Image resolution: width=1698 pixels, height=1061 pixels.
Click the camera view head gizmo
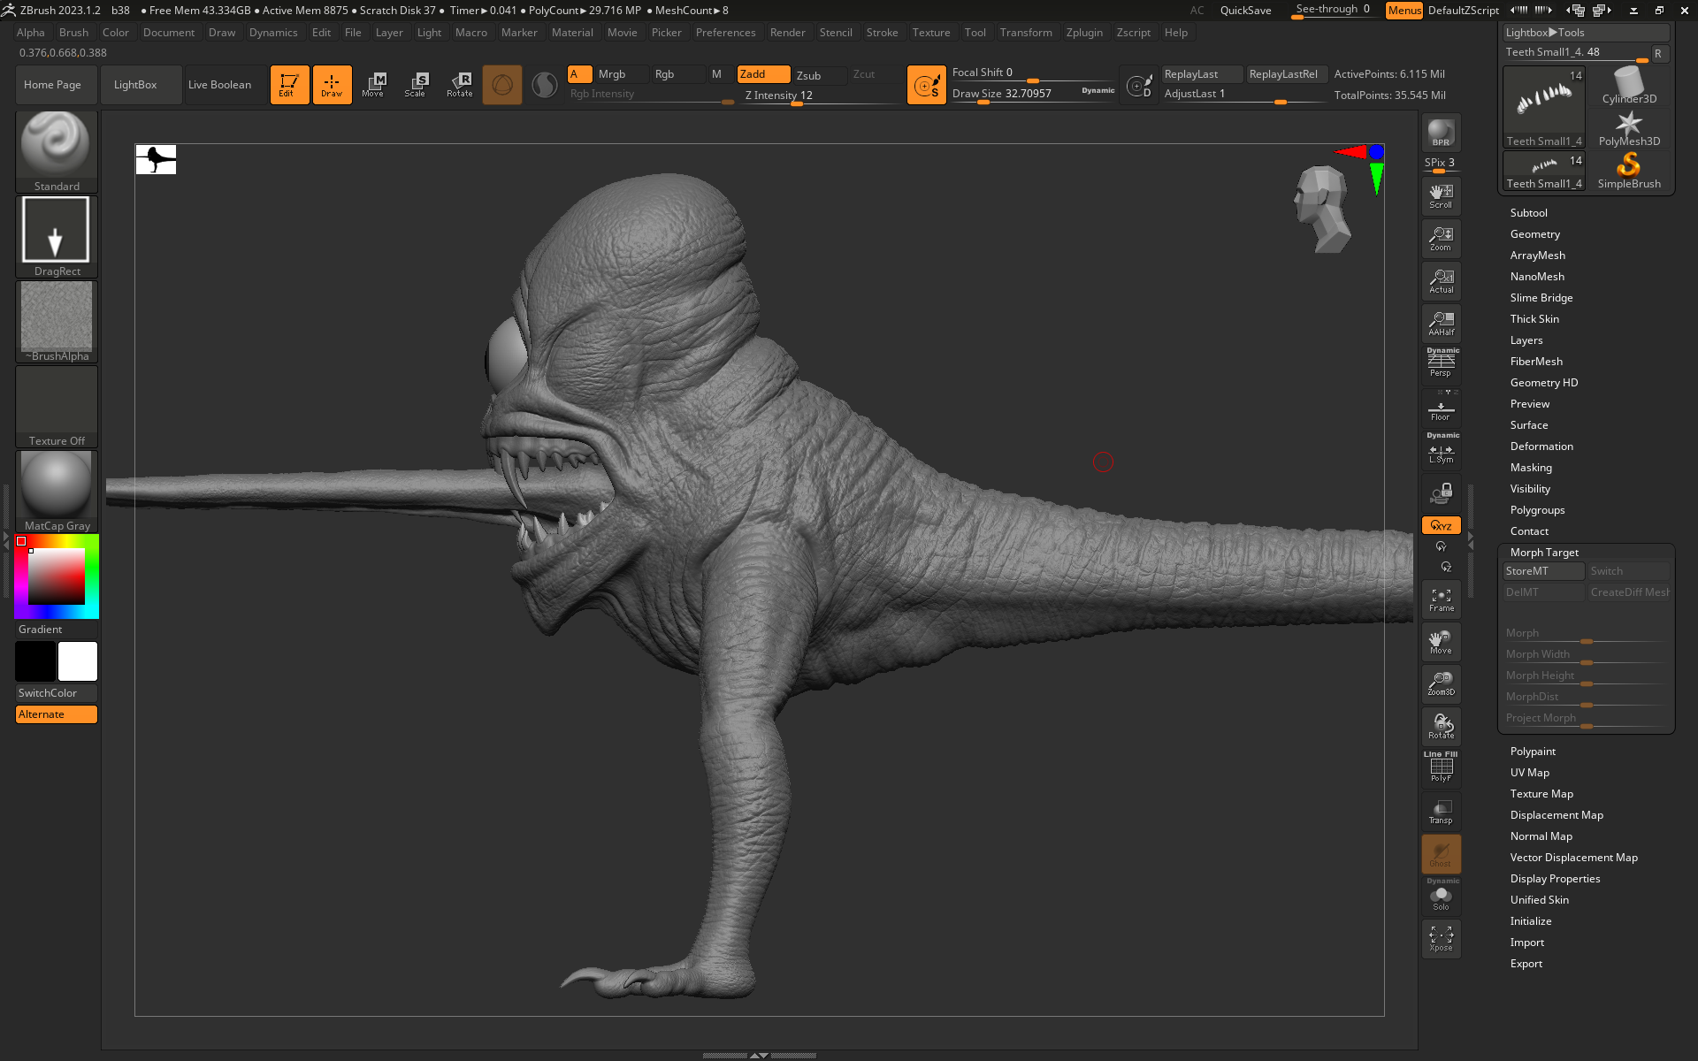coord(1321,209)
